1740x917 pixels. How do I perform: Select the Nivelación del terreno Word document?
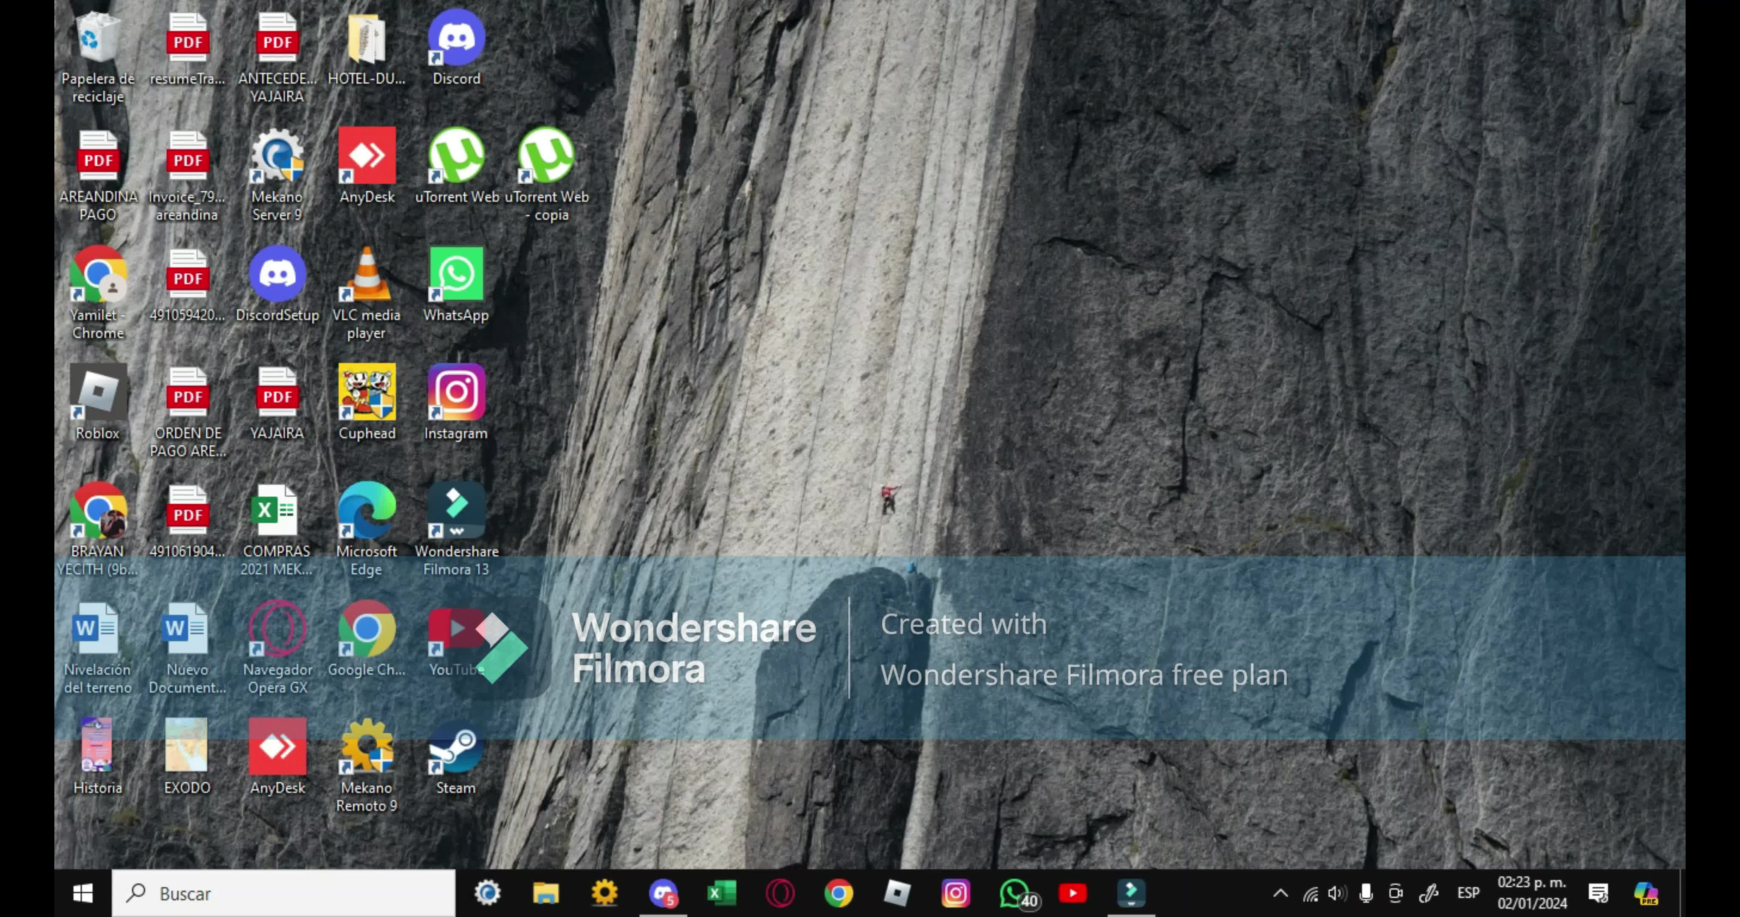98,648
